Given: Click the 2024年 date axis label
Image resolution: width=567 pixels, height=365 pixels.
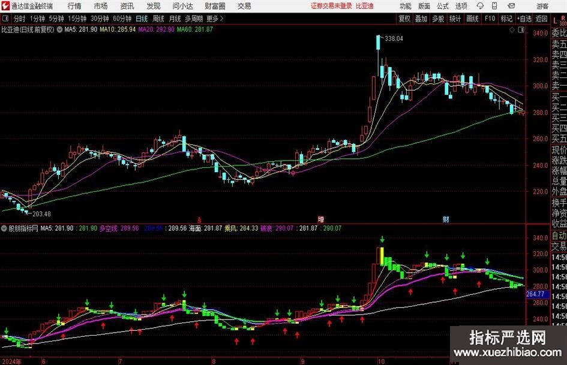Looking at the screenshot, I should coord(11,361).
